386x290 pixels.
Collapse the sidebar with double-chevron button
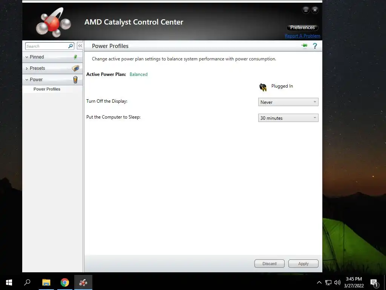(x=80, y=46)
